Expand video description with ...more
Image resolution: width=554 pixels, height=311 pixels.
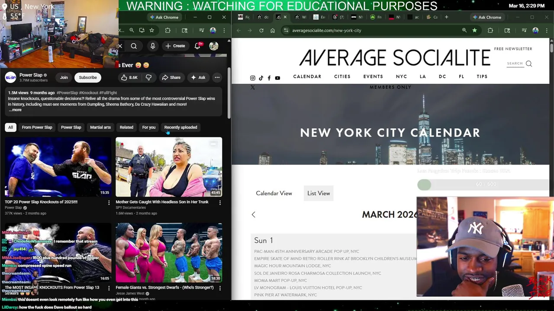[x=15, y=110]
